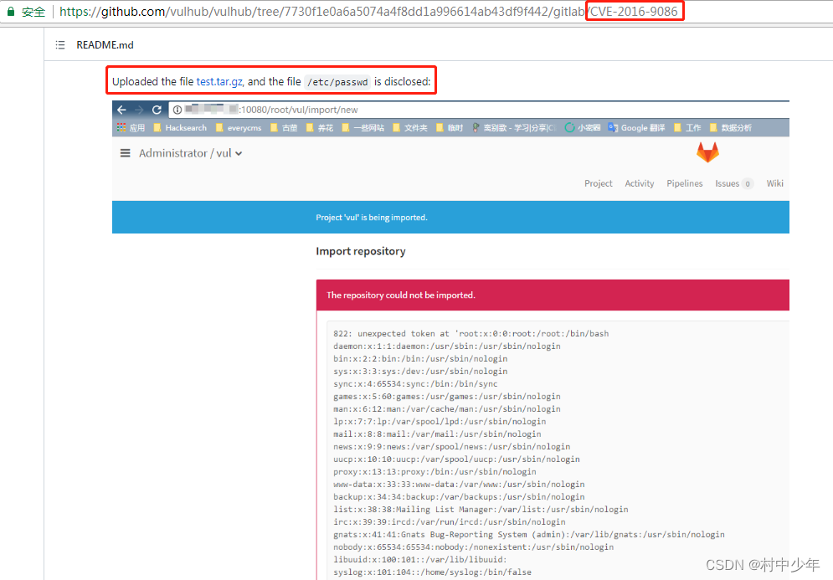Open the 文件夹 bookmark folder
Viewport: 833px width, 580px height.
[410, 127]
